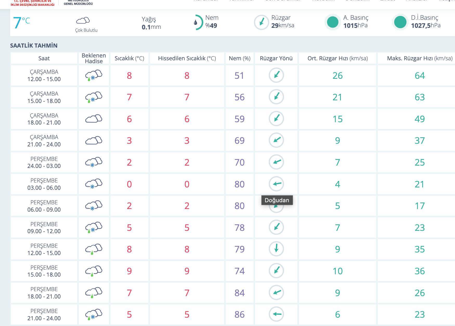The height and width of the screenshot is (326, 455).
Task: Click wind direction arrow for Çarşamba 12.00-15.00
Action: (276, 75)
